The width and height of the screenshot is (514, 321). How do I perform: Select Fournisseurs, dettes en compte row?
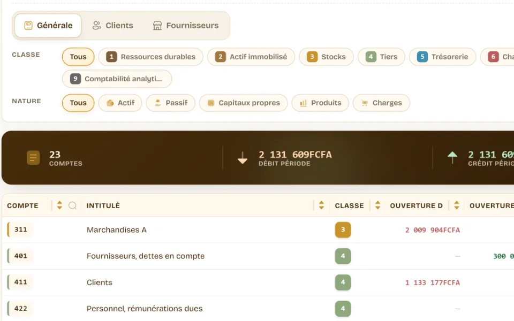[x=146, y=256]
